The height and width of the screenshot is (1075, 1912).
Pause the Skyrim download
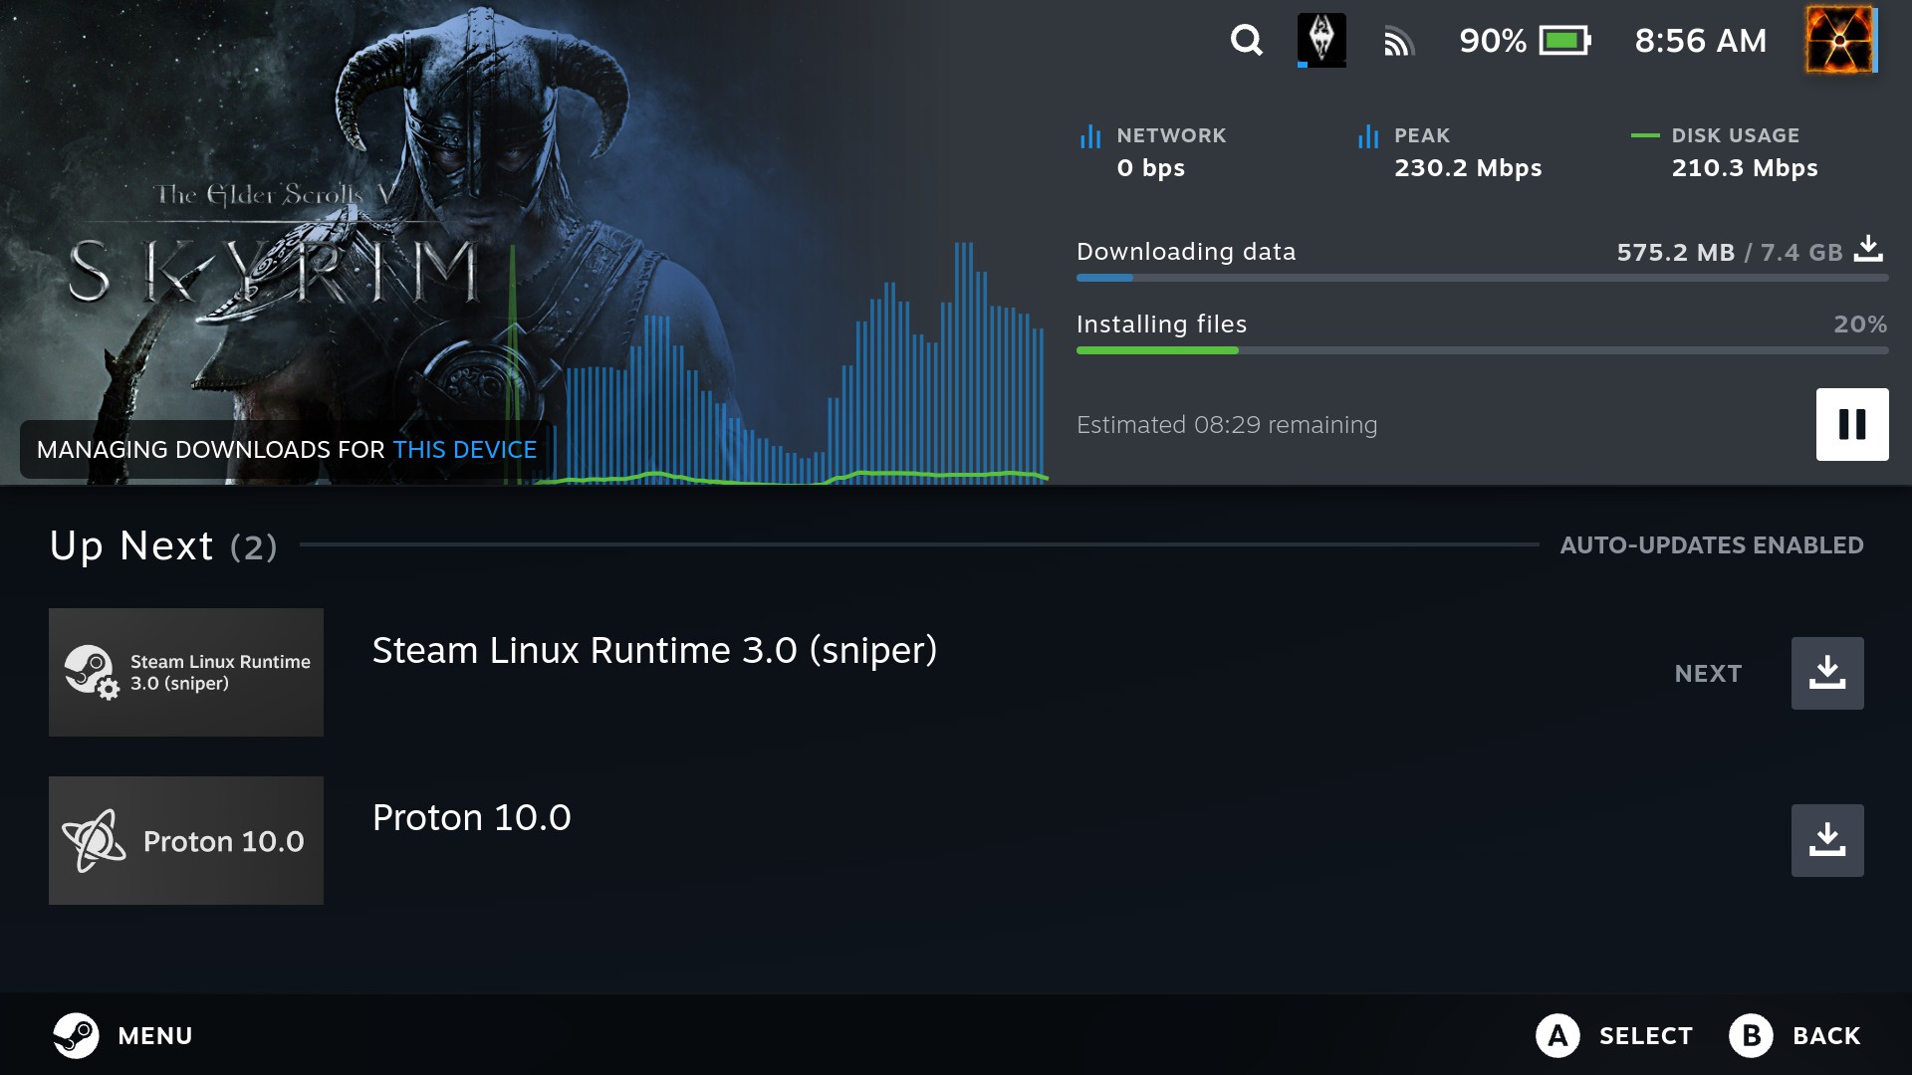(x=1852, y=424)
